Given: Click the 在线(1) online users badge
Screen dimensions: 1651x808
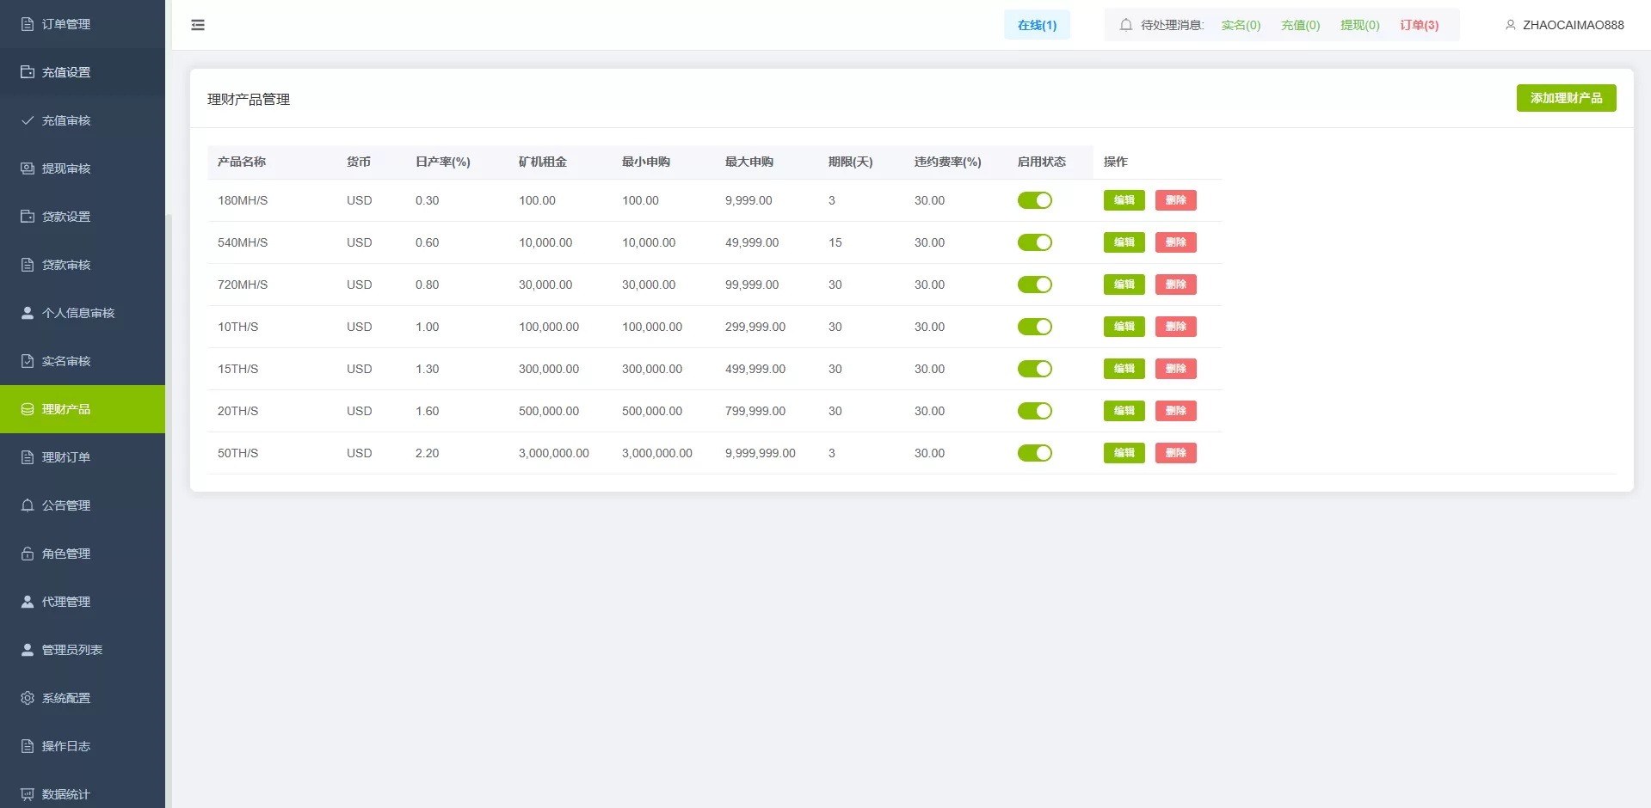Looking at the screenshot, I should pos(1037,25).
